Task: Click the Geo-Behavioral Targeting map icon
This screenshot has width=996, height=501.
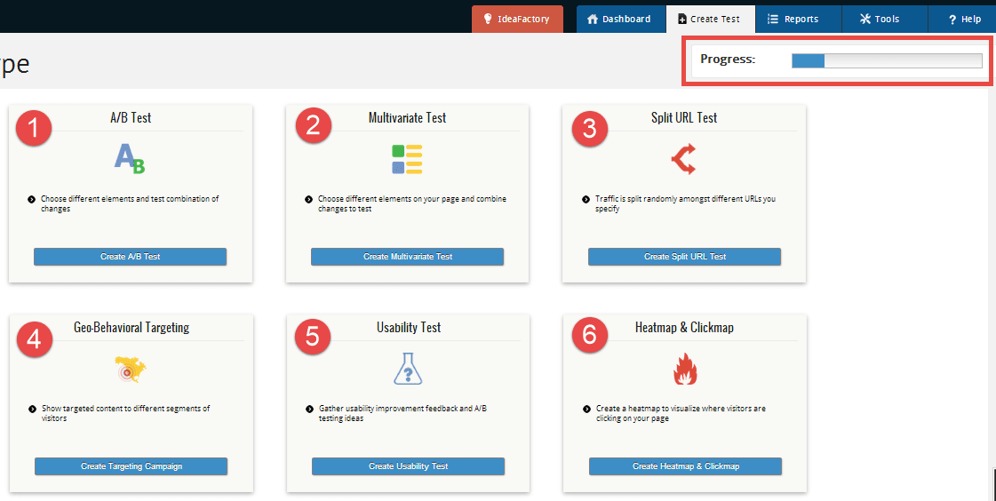Action: [x=131, y=369]
